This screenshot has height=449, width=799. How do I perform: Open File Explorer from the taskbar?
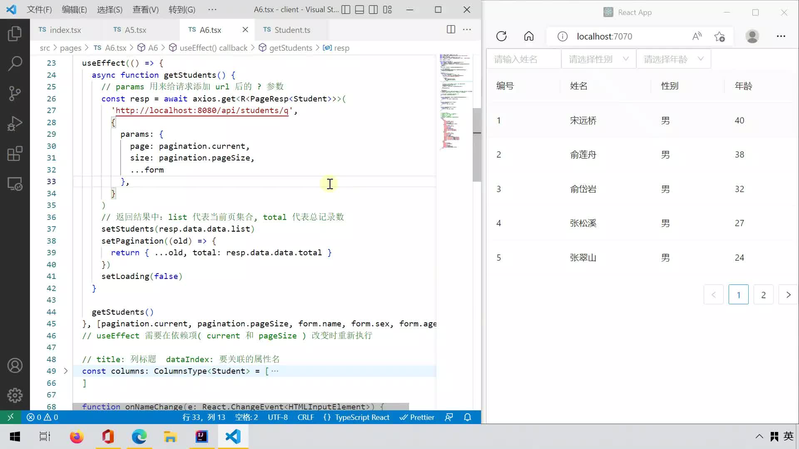click(170, 436)
